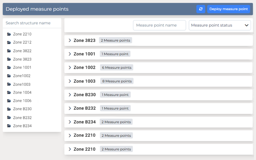The height and width of the screenshot is (160, 256).
Task: Expand the Zone 1002 measure points
Action: [70, 67]
